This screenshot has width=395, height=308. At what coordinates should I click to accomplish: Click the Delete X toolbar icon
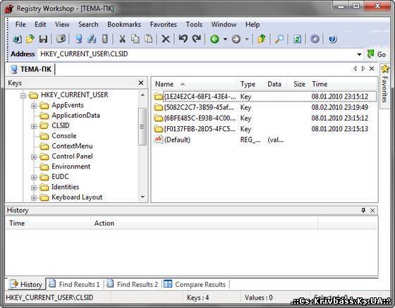(x=166, y=39)
